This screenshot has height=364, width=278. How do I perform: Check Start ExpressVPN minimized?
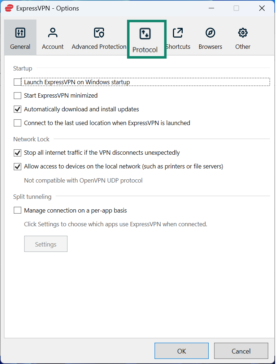pyautogui.click(x=17, y=95)
